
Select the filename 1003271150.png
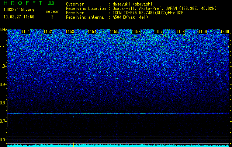coord(19,10)
